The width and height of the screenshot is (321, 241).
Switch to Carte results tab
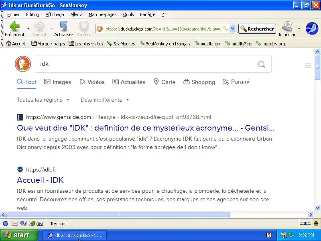[165, 82]
